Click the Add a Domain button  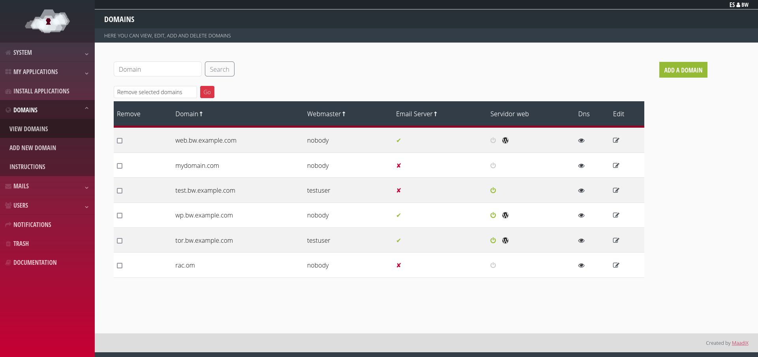click(x=683, y=70)
